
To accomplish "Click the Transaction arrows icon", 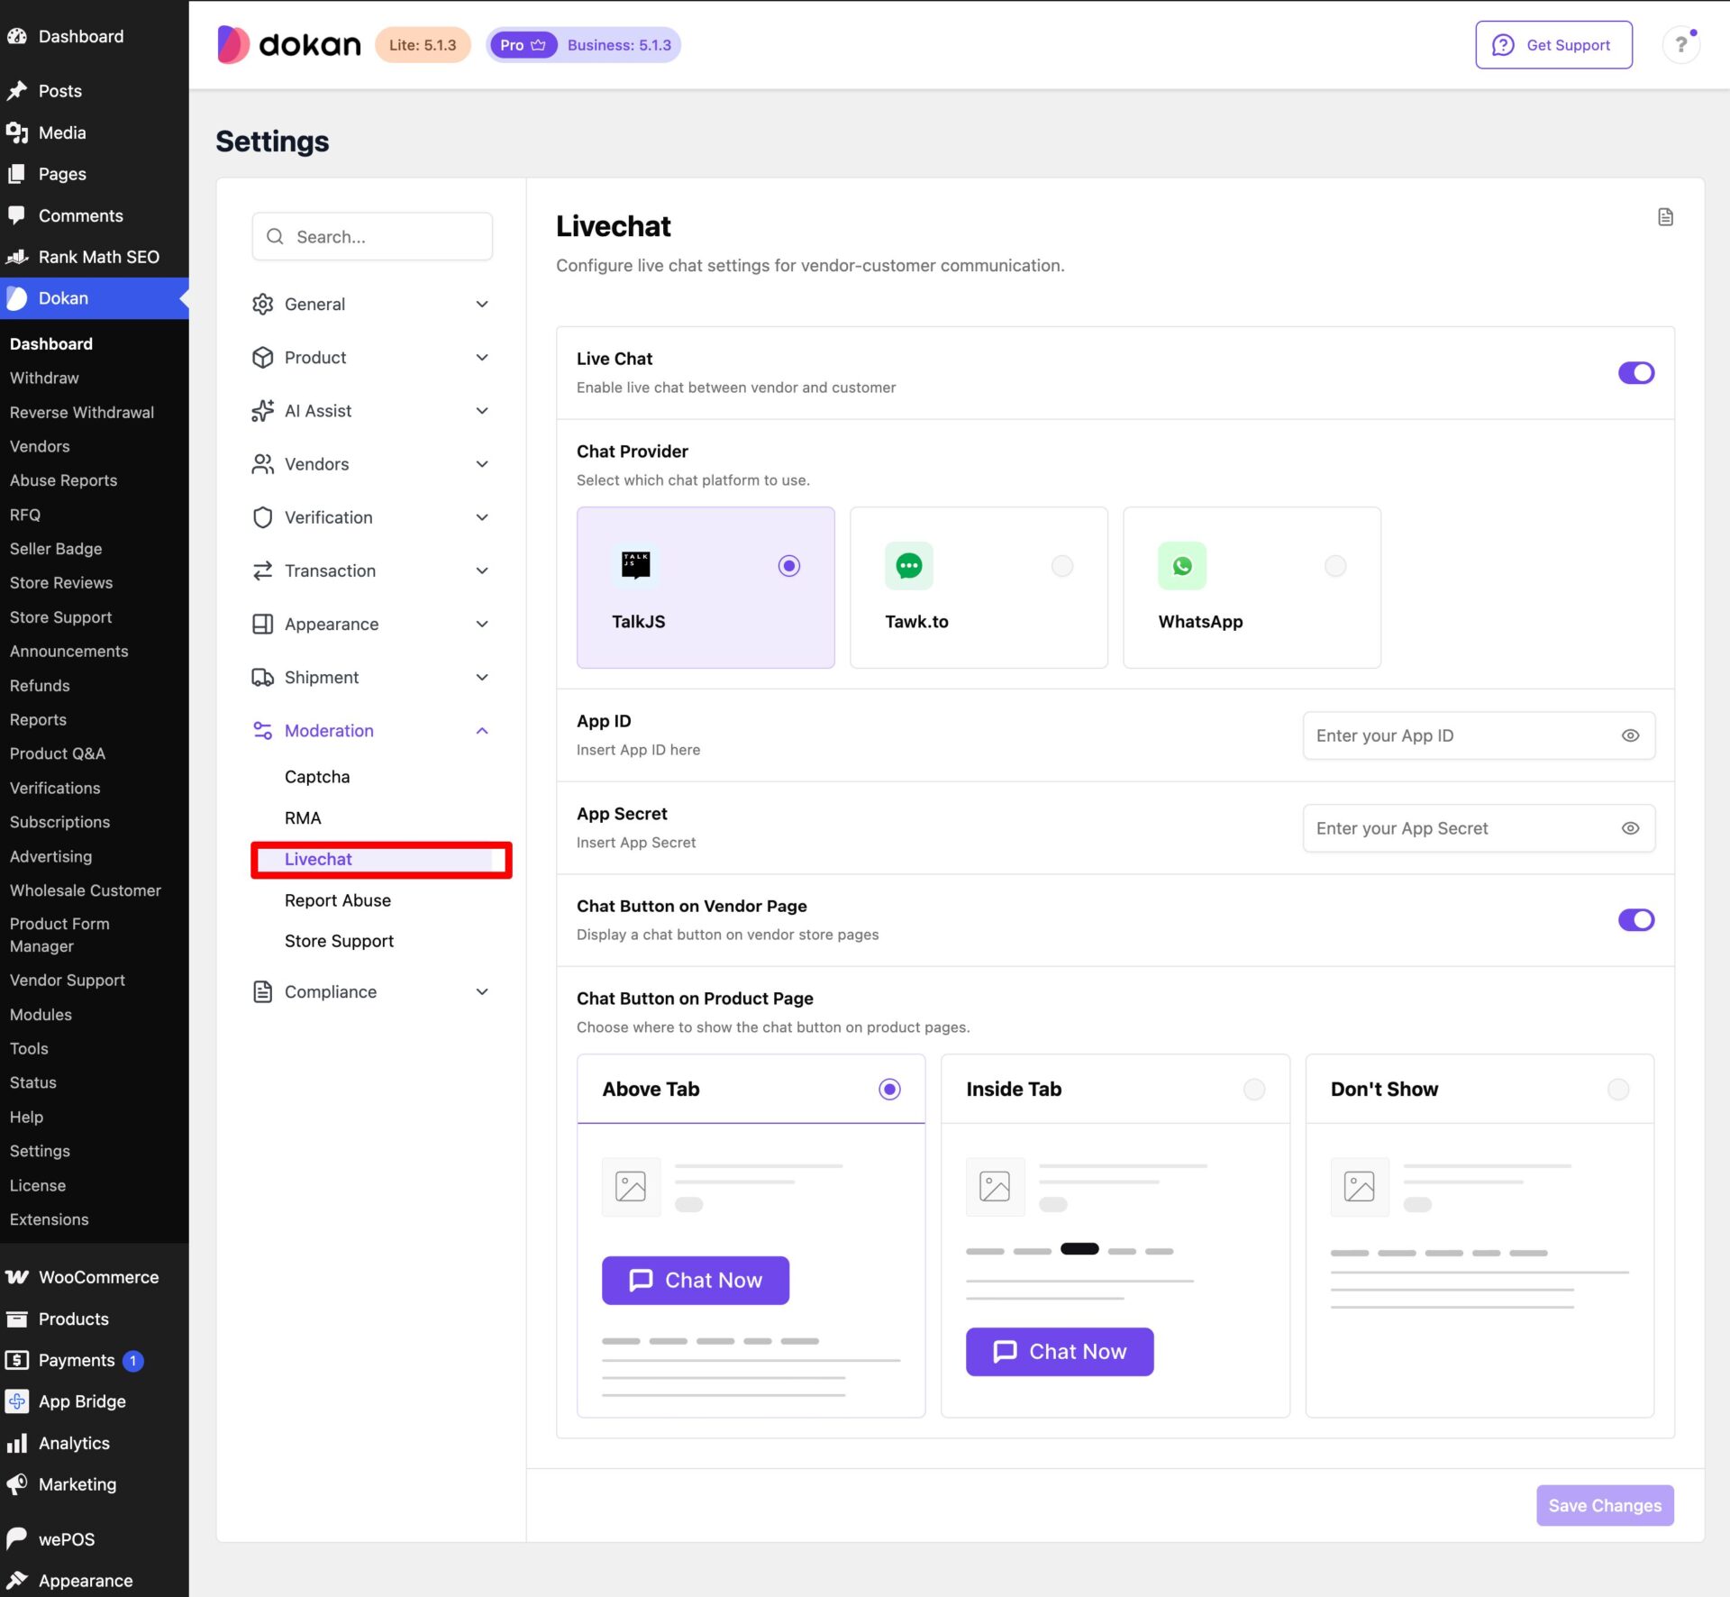I will click(262, 570).
